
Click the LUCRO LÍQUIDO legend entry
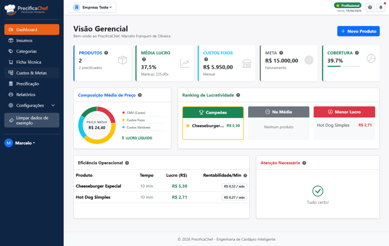pos(137,138)
